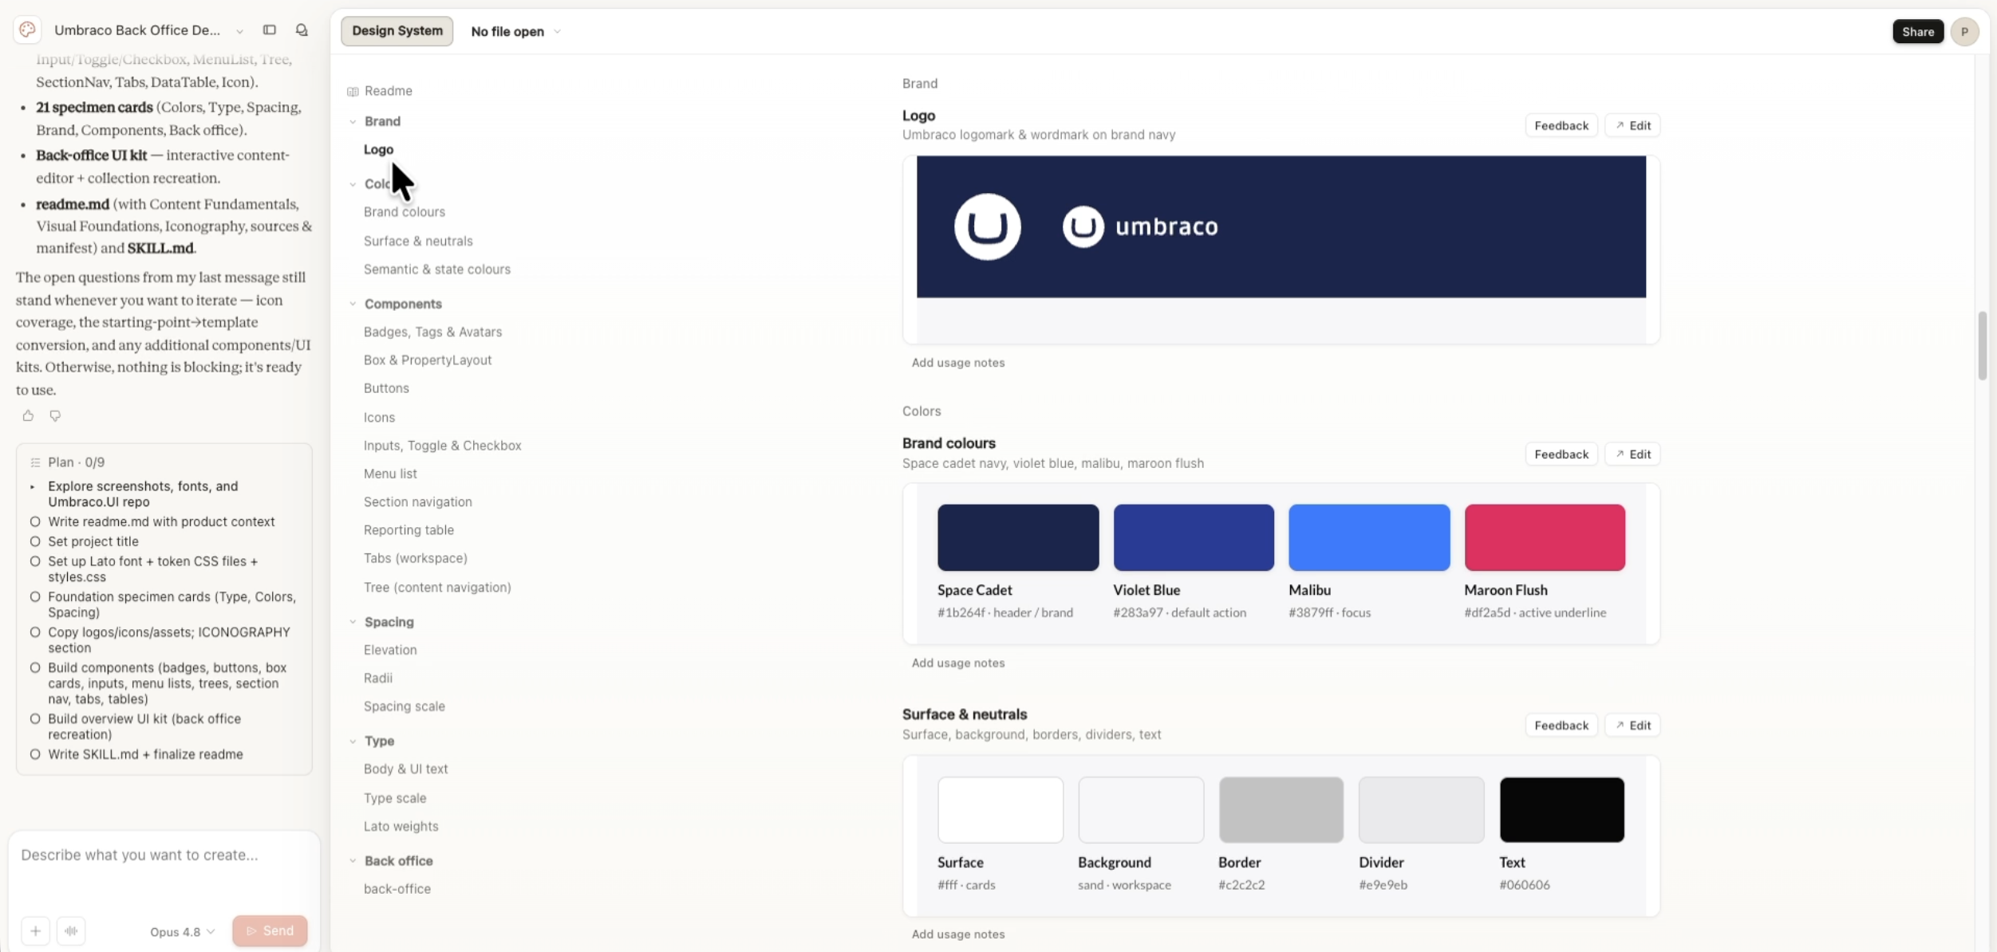The width and height of the screenshot is (1997, 952).
Task: Click the plus attachment icon in composer
Action: [x=35, y=930]
